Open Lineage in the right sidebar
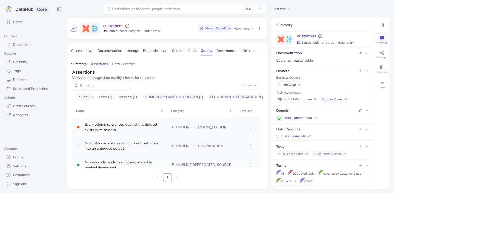The width and height of the screenshot is (493, 241). tap(382, 55)
